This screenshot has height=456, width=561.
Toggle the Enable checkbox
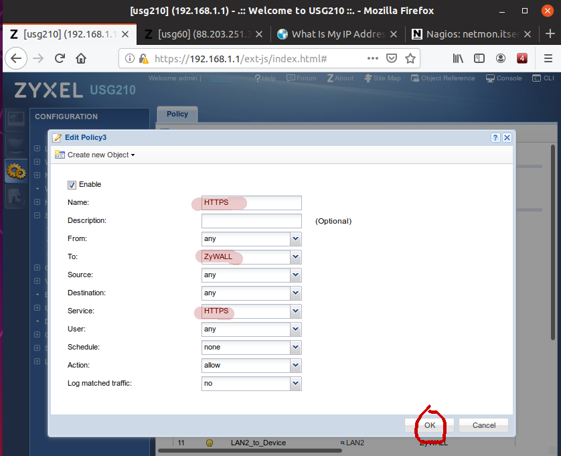72,185
